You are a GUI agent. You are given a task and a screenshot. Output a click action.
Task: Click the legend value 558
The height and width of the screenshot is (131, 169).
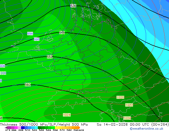click(55, 130)
